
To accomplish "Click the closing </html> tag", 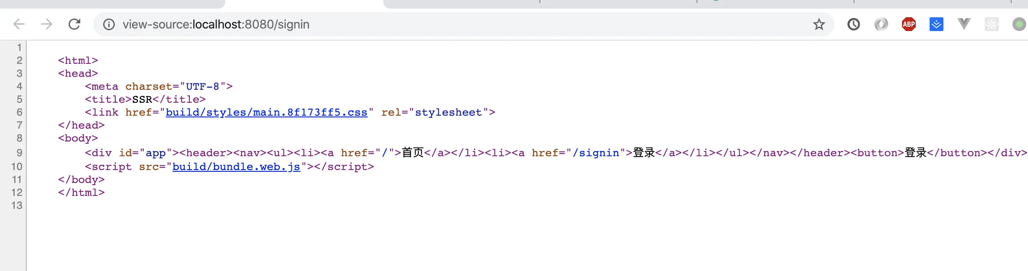I will pyautogui.click(x=82, y=192).
